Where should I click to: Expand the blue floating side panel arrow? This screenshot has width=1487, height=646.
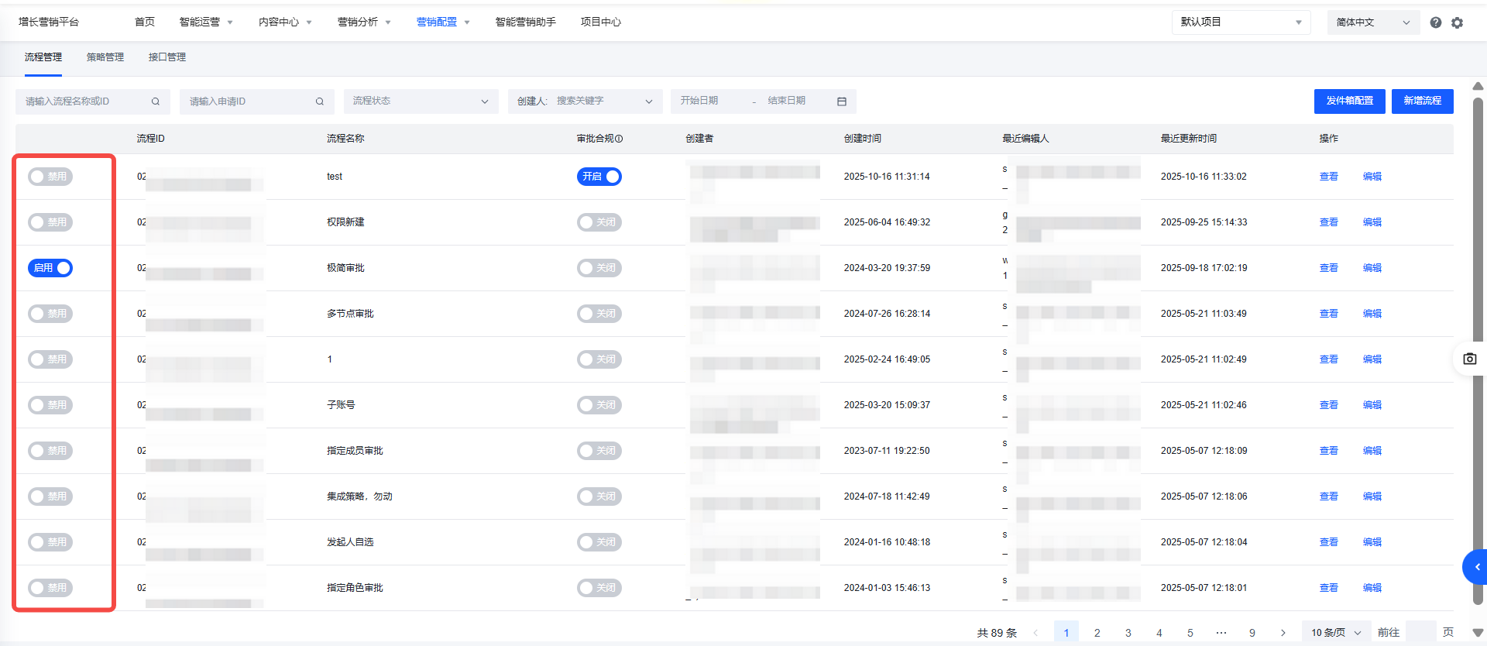(x=1476, y=567)
